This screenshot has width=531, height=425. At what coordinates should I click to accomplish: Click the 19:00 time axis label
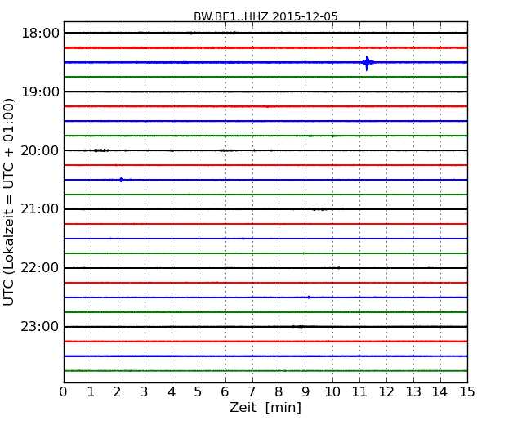40,92
